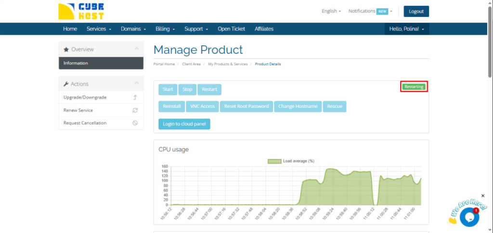Image resolution: width=493 pixels, height=233 pixels.
Task: Open the English language dropdown
Action: point(331,11)
